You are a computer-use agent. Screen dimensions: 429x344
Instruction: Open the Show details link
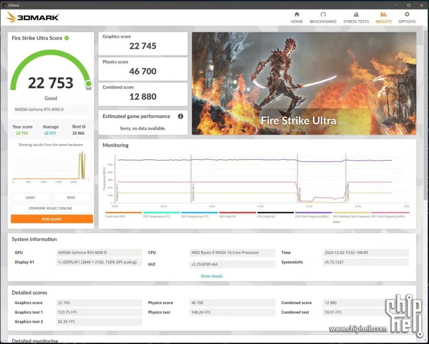click(212, 276)
